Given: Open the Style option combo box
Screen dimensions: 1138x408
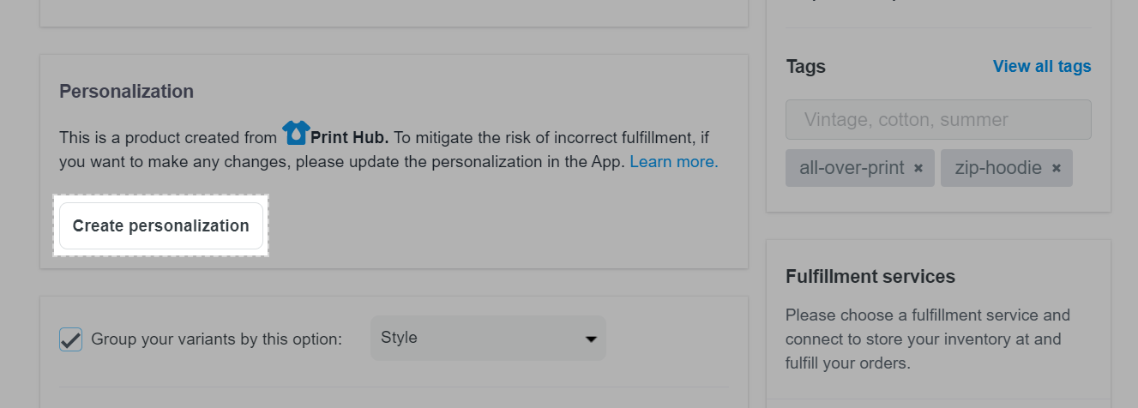Looking at the screenshot, I should (488, 338).
